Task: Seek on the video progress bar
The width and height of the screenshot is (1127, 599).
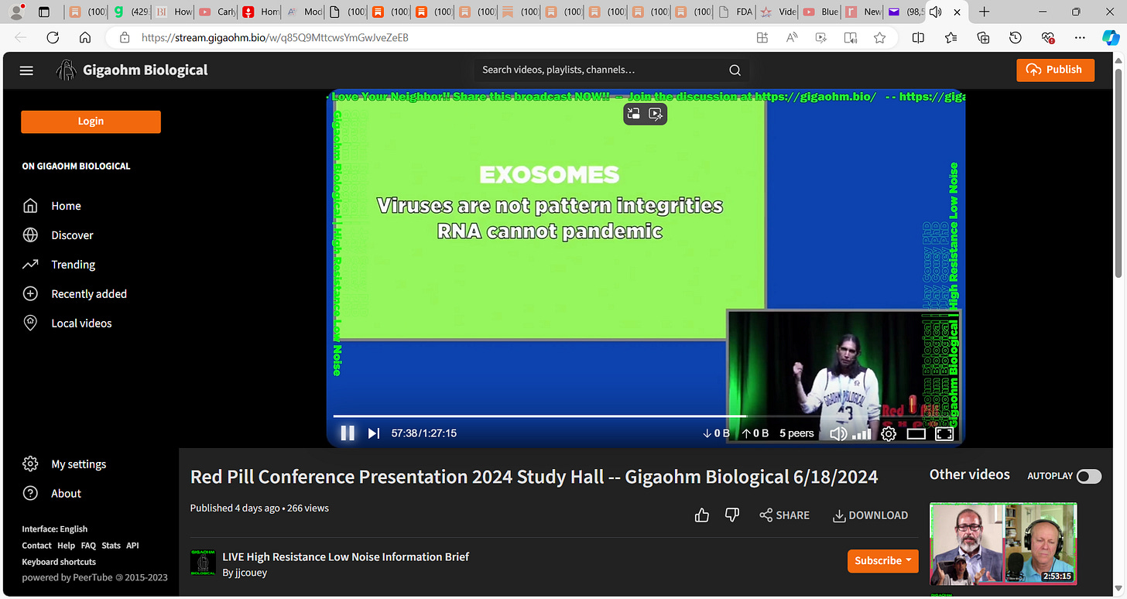Action: (646, 416)
